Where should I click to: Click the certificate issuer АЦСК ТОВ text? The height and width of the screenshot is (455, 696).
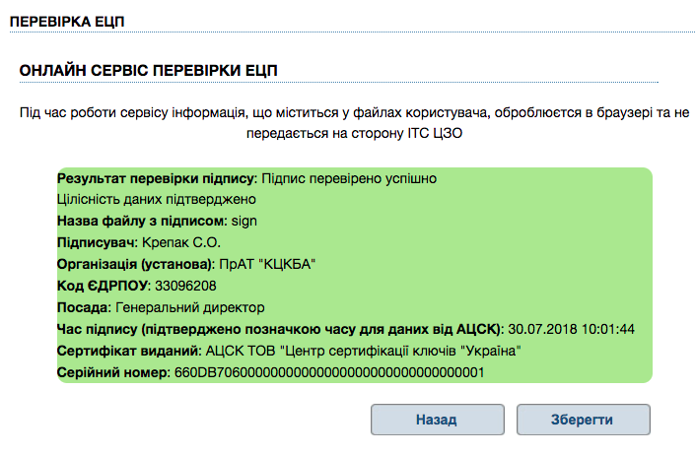pos(361,351)
